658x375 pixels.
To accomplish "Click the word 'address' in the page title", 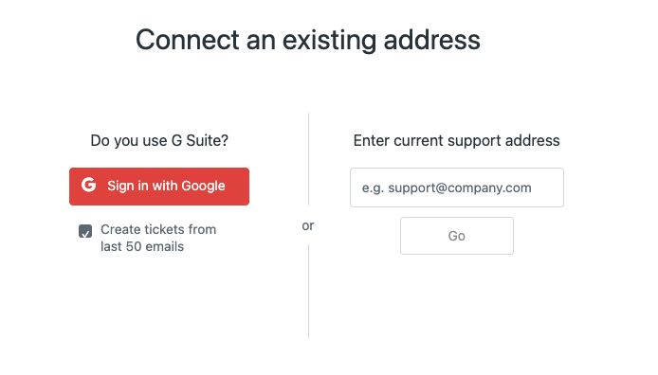I will point(431,40).
